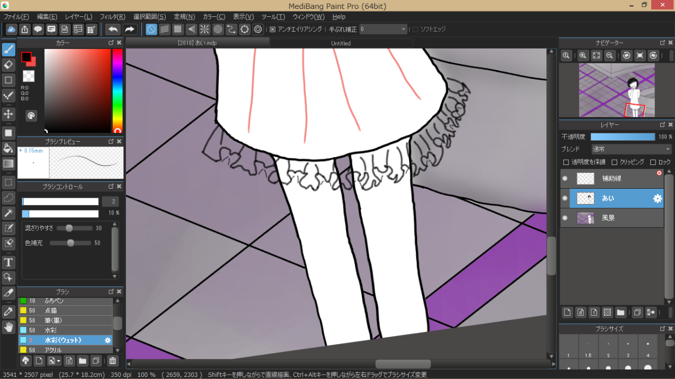The image size is (675, 379).
Task: Delete brush with the trash icon
Action: 112,361
